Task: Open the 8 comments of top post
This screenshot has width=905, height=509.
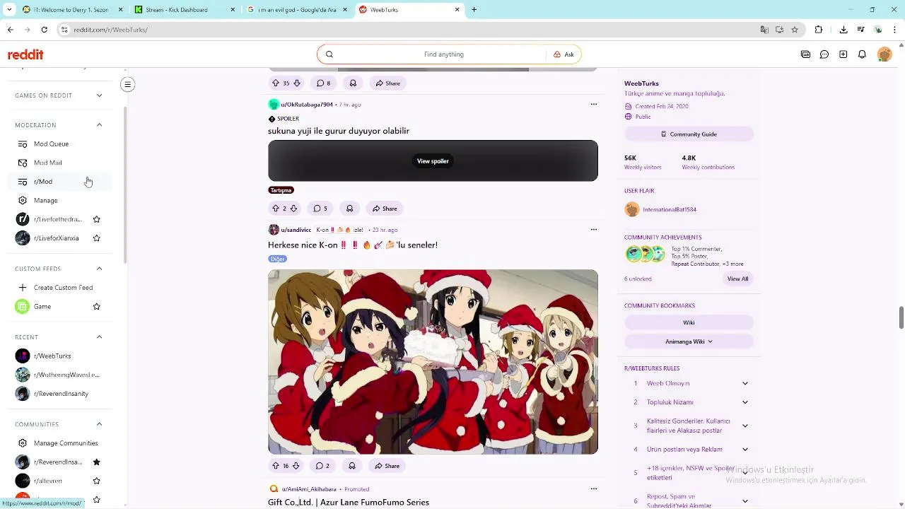Action: 323,83
